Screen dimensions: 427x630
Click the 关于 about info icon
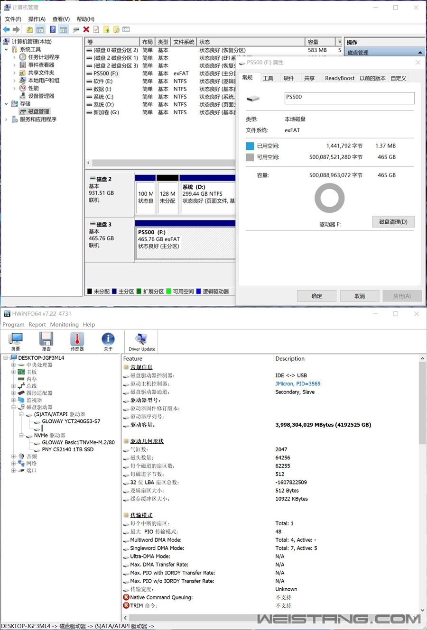click(x=108, y=341)
